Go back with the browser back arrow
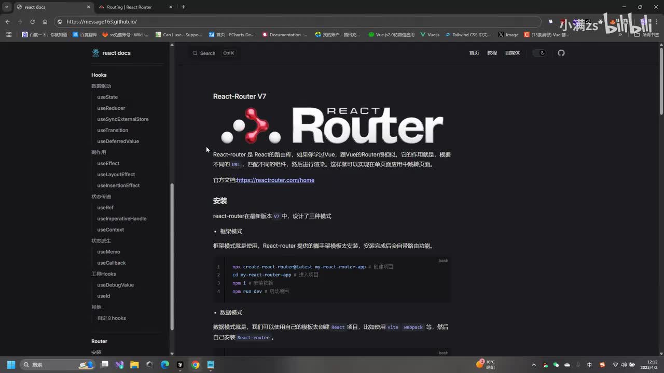This screenshot has height=373, width=664. pyautogui.click(x=7, y=22)
